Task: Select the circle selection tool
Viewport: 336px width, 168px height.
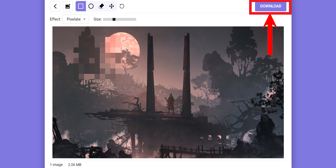Action: click(91, 6)
